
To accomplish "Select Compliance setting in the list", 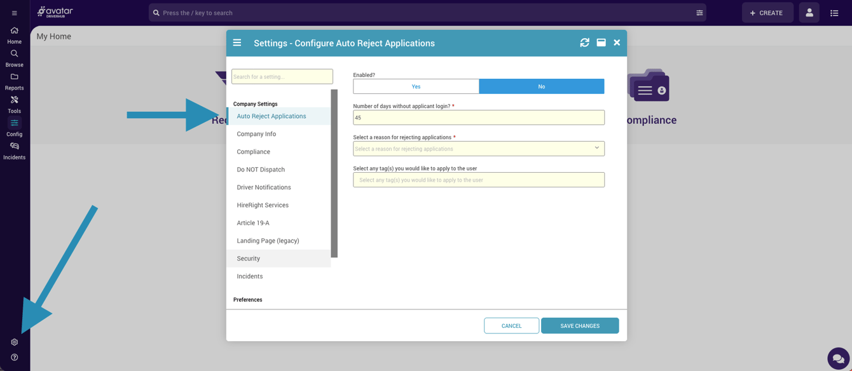I will [278, 152].
